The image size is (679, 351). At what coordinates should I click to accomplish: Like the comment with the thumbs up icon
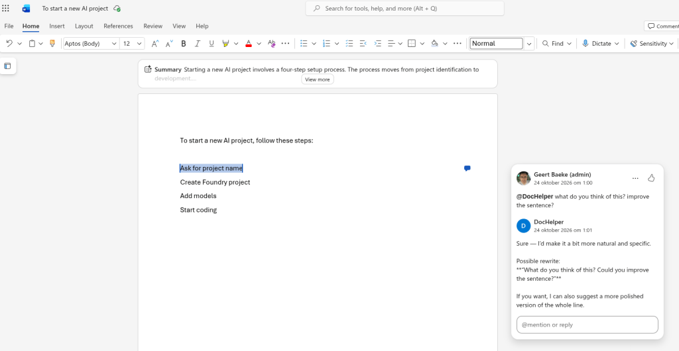tap(651, 177)
